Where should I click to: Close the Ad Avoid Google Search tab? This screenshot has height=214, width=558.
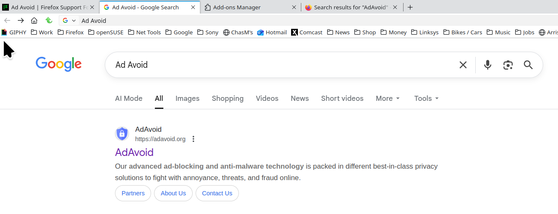pos(193,7)
